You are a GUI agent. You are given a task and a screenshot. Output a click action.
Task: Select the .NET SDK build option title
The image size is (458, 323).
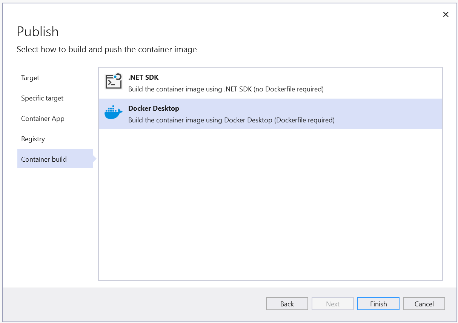tap(143, 77)
